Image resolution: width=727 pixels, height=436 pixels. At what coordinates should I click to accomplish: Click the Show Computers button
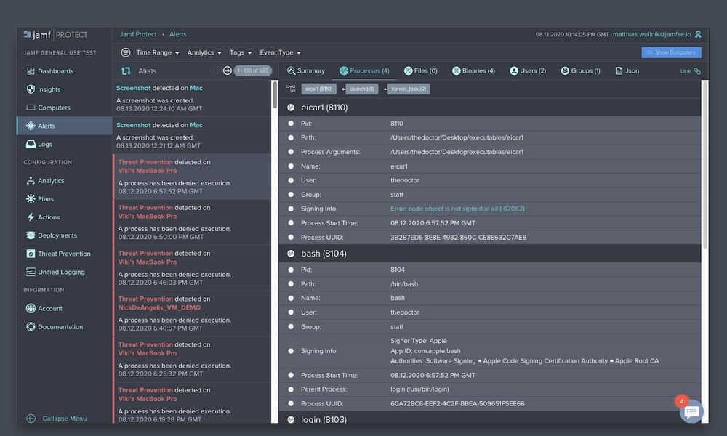point(671,52)
